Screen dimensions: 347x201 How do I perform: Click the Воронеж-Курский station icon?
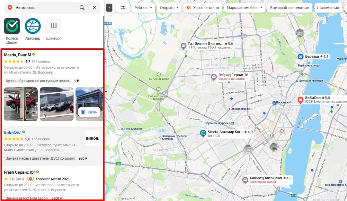[232, 123]
